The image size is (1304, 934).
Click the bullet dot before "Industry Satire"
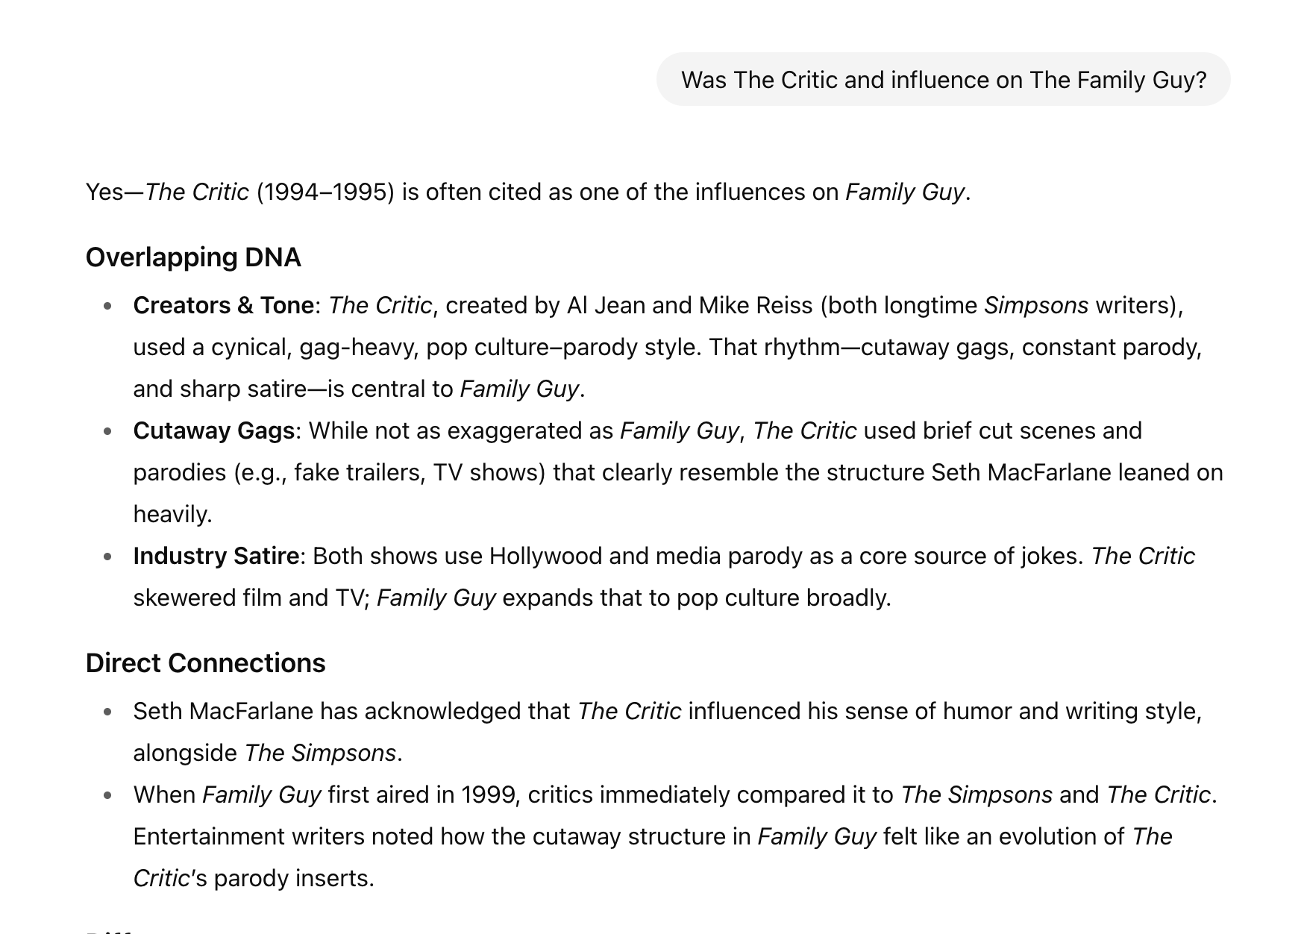107,557
